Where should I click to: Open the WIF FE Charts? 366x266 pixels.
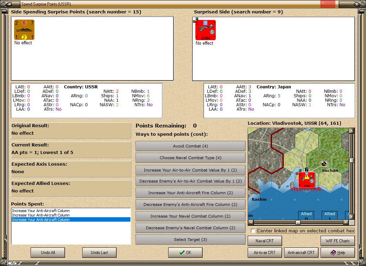[337, 241]
